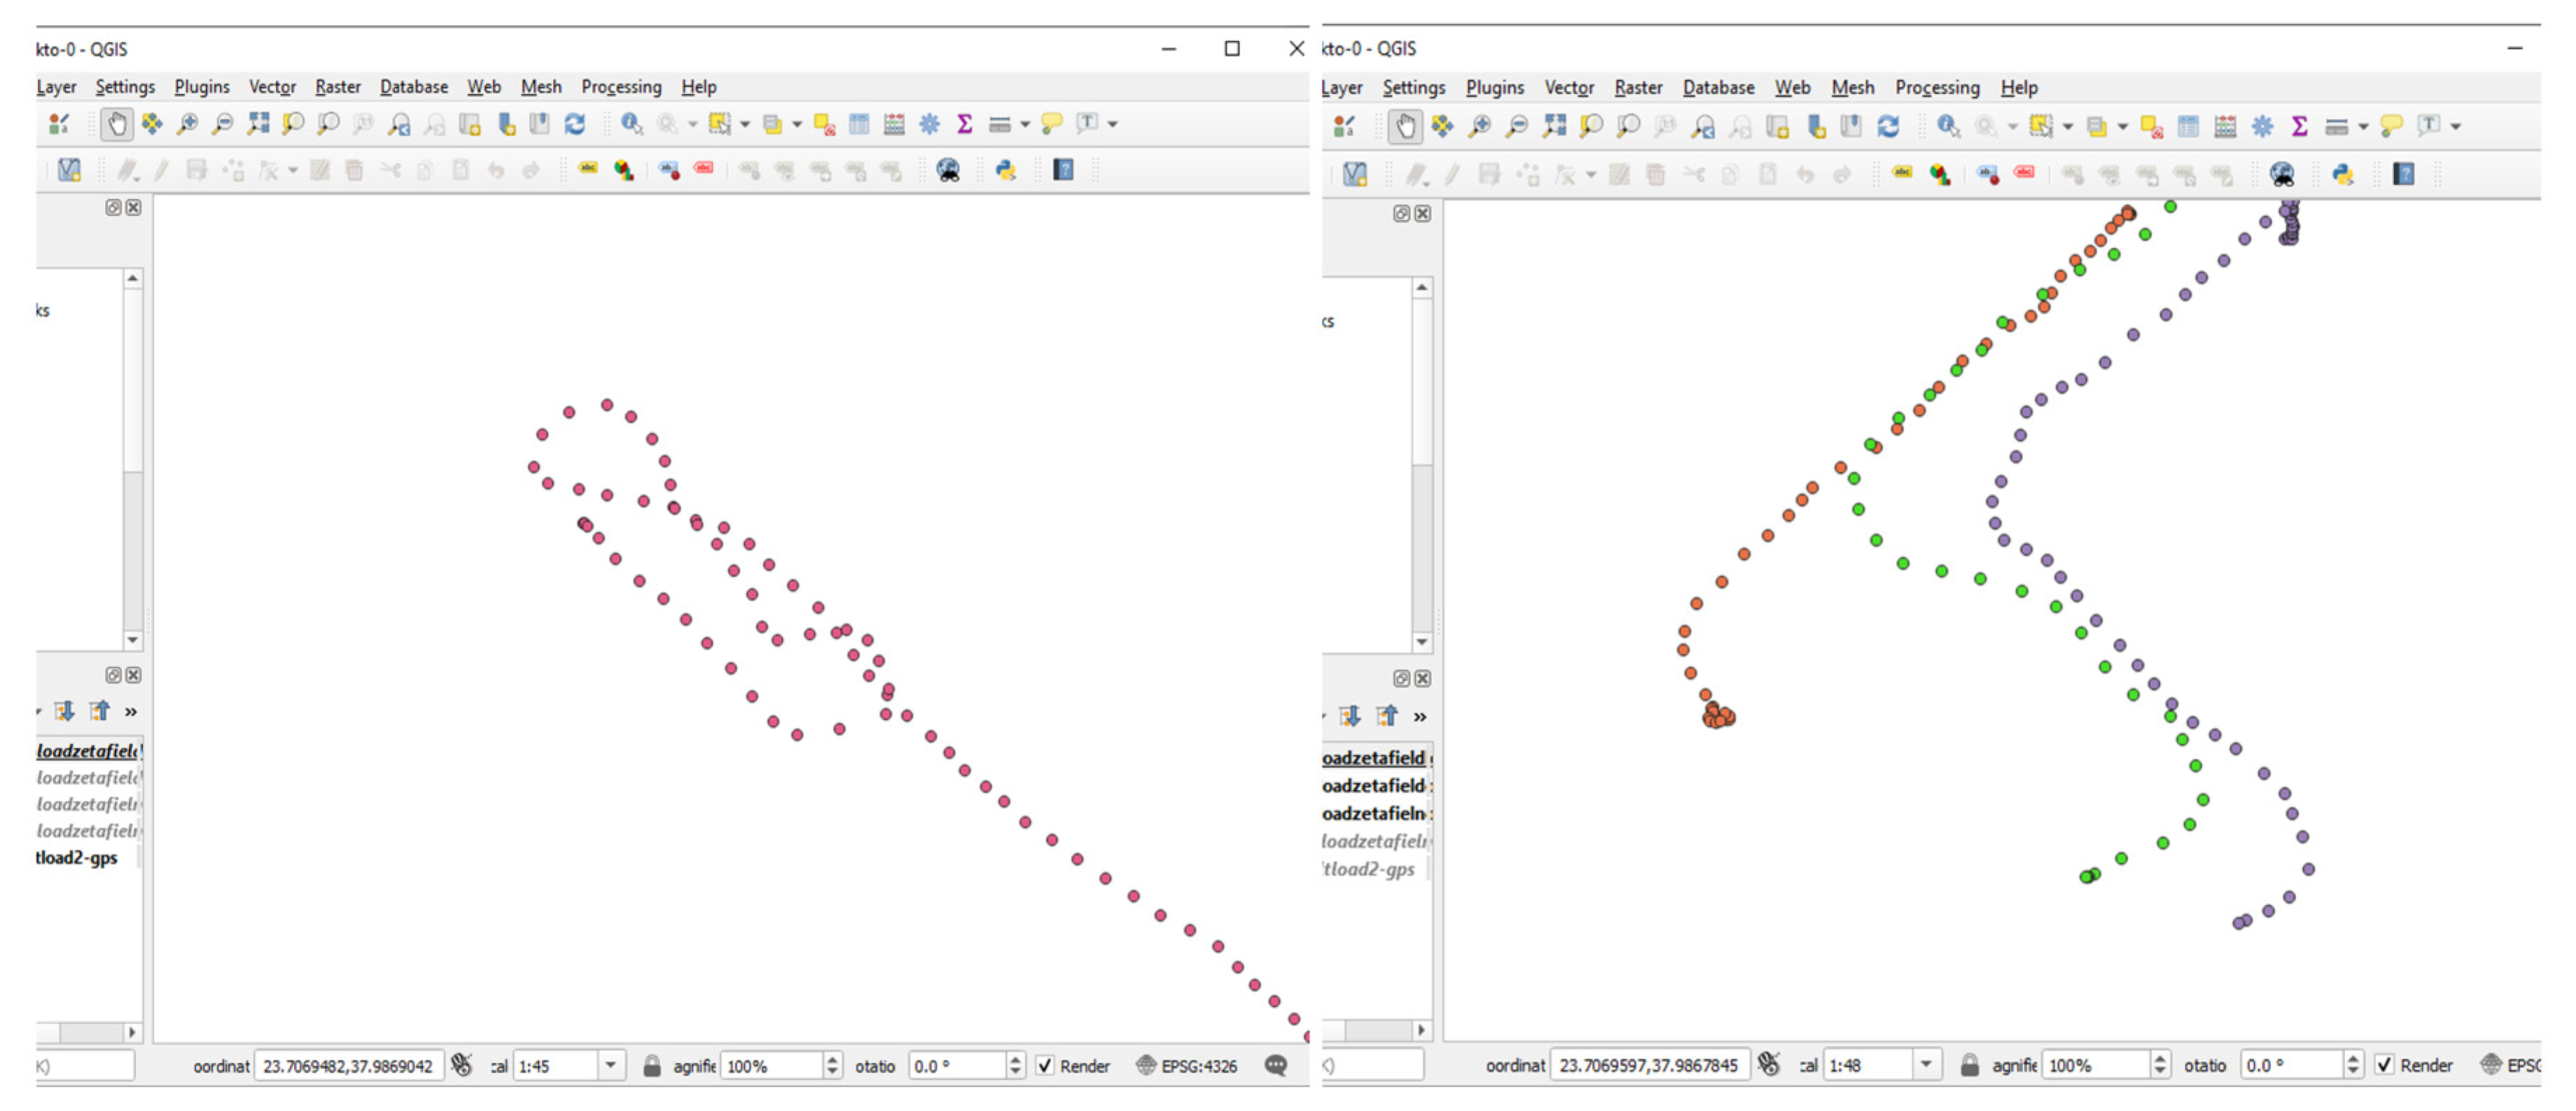Click EPSG:4326 CRS button in left window
2576x1111 pixels.
1187,1066
